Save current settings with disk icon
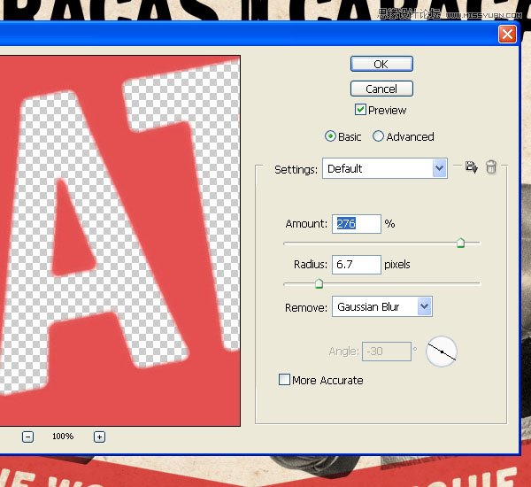 [471, 166]
